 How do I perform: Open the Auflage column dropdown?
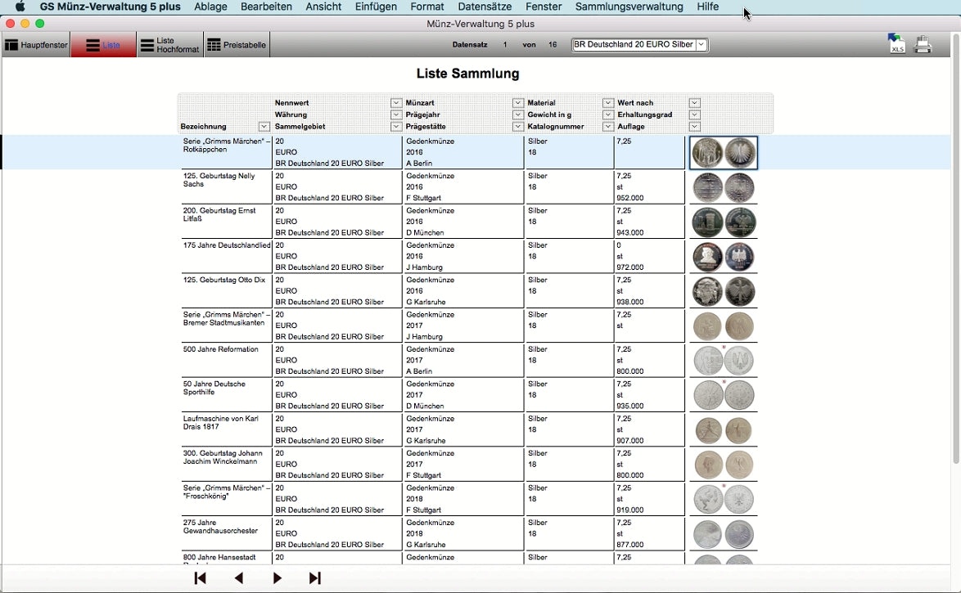click(x=694, y=127)
